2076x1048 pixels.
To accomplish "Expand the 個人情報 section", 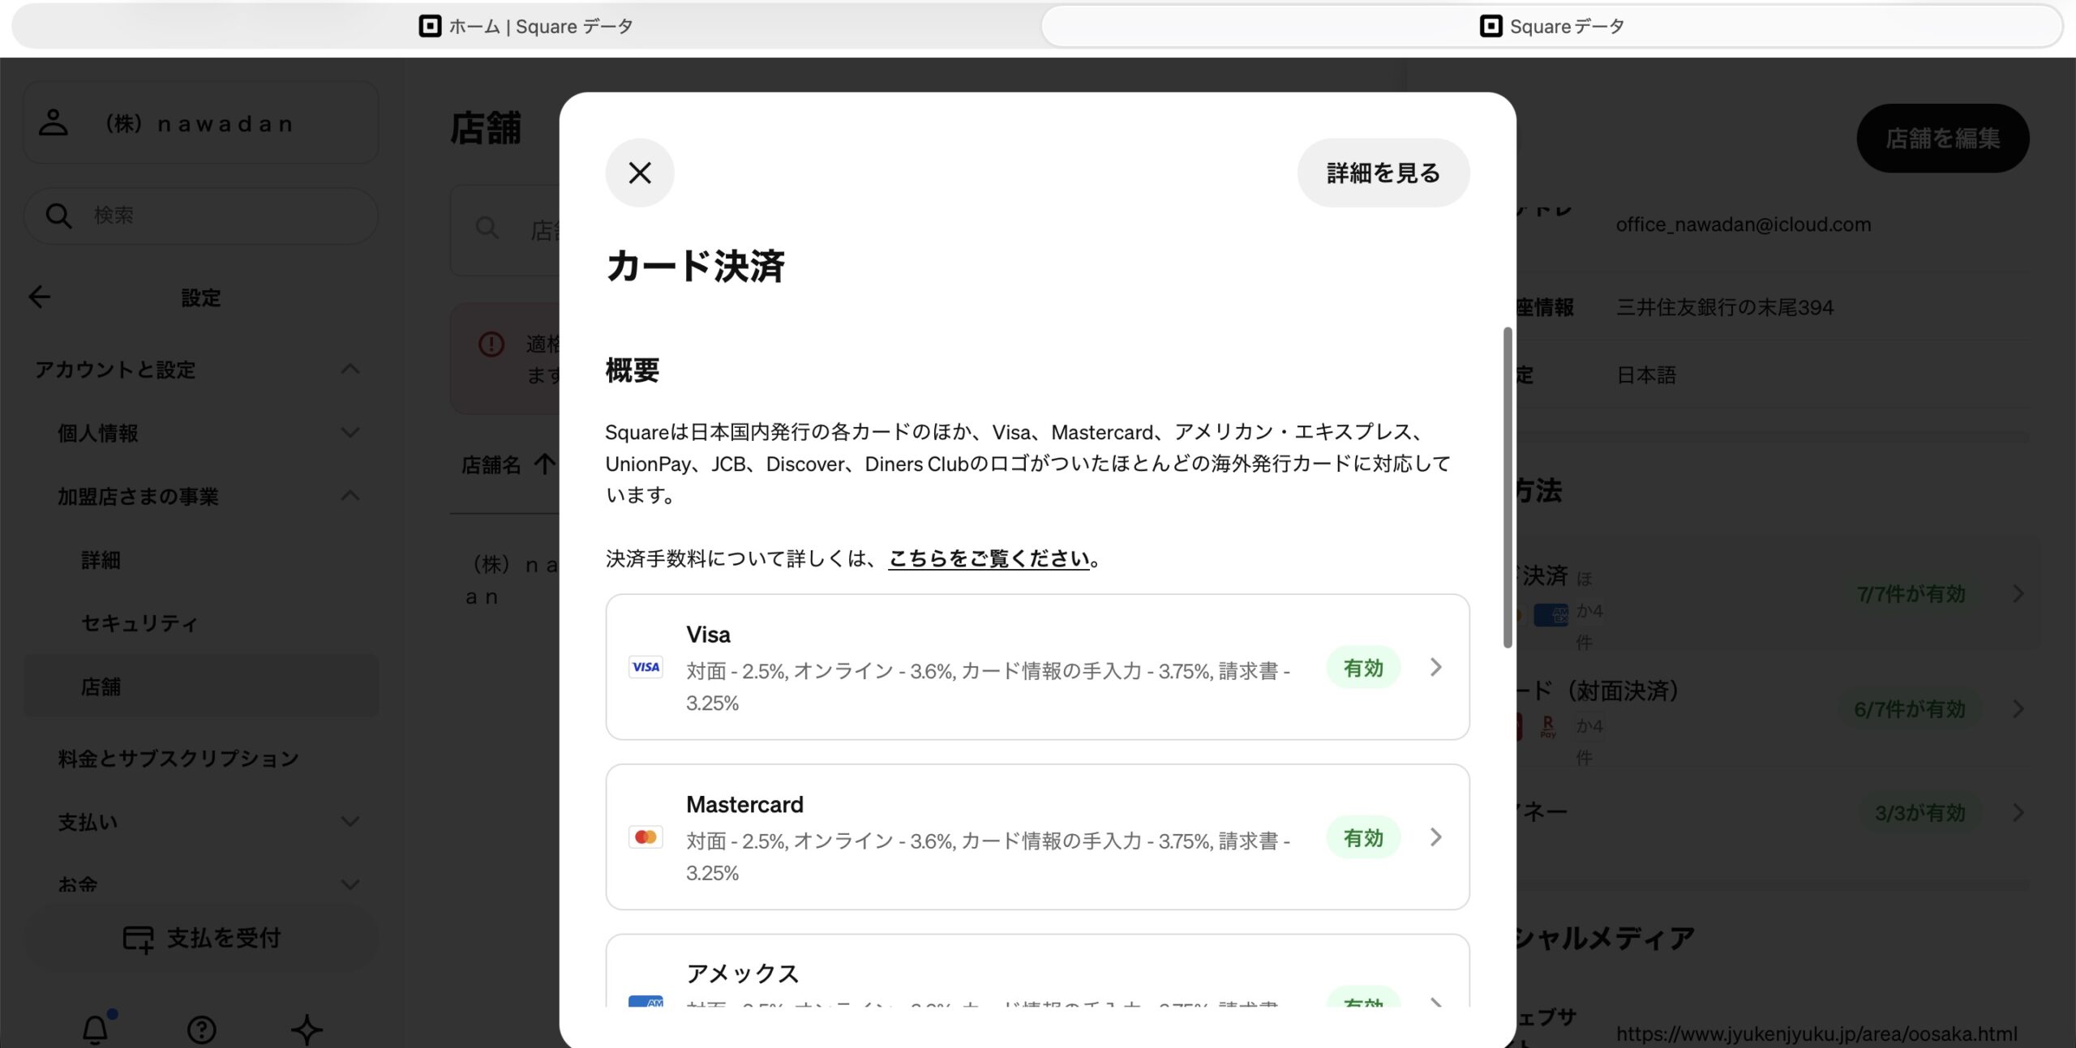I will (350, 433).
